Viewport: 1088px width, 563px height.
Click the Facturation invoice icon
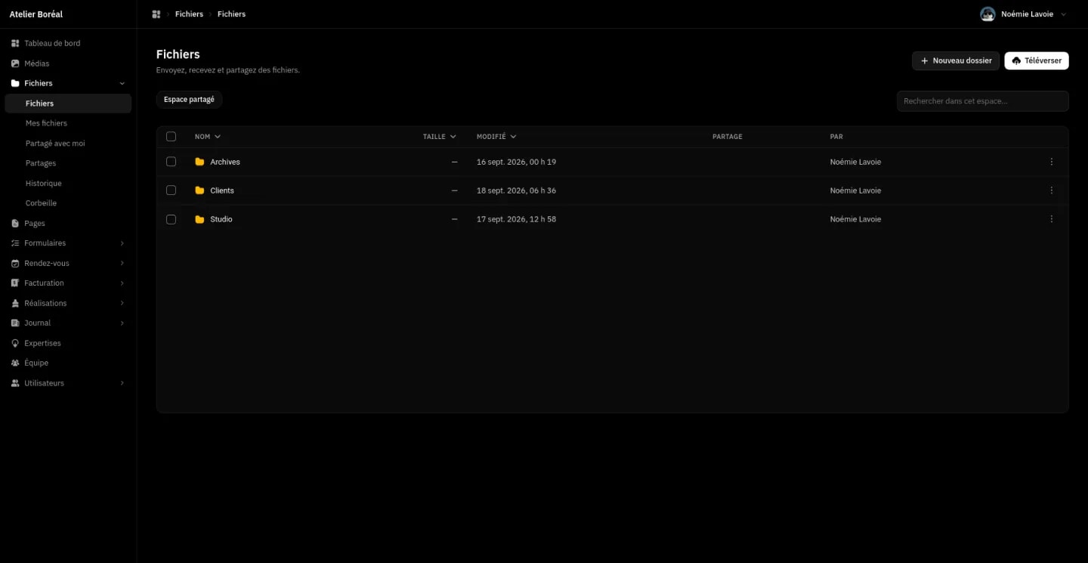click(x=15, y=283)
